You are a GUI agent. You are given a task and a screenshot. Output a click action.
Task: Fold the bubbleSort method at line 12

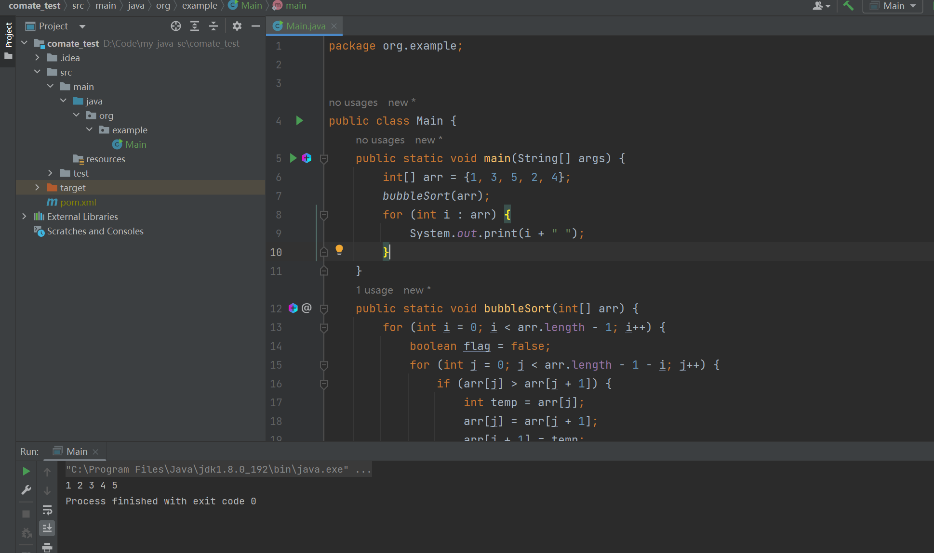[324, 309]
